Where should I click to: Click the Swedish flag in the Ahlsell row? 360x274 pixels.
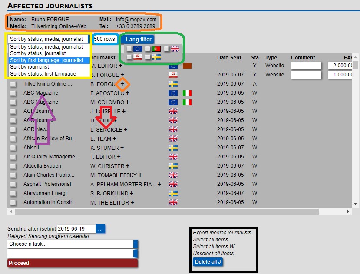[x=173, y=148]
